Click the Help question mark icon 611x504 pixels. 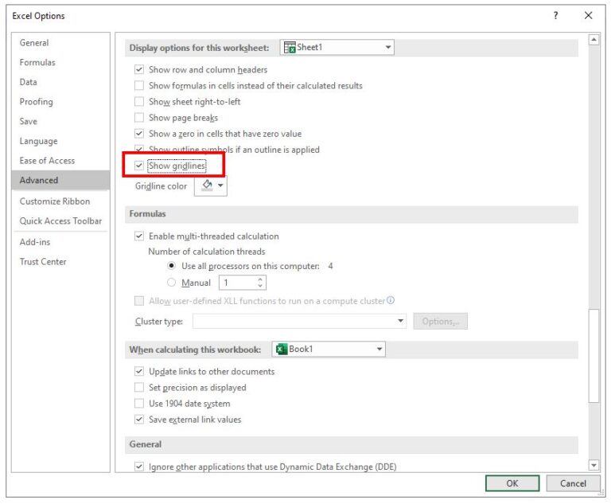point(555,16)
